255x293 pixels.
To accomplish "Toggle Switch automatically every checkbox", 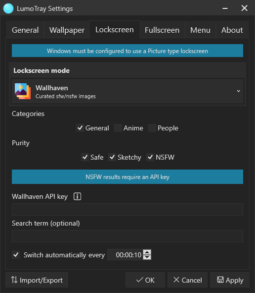I will [16, 255].
